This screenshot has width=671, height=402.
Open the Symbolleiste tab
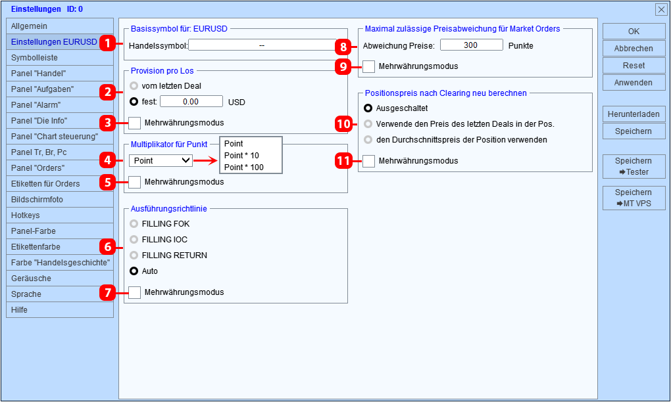coord(60,58)
